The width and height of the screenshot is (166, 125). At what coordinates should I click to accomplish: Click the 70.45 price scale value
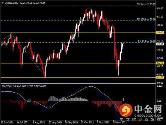[x=160, y=50]
